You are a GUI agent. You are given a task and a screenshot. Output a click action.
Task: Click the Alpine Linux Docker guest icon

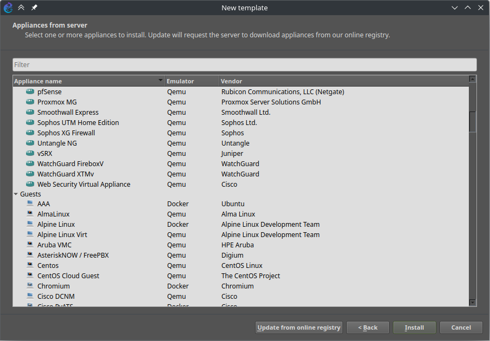click(30, 224)
